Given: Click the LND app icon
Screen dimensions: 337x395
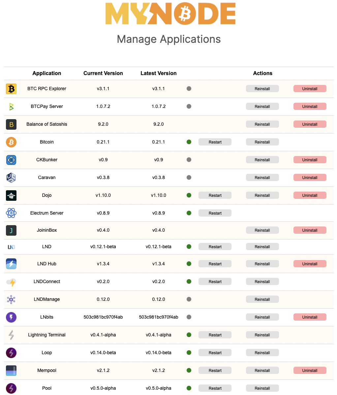Looking at the screenshot, I should [11, 247].
